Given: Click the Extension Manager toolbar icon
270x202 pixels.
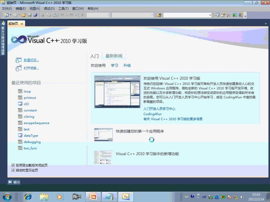Looking at the screenshot, I should (x=240, y=15).
